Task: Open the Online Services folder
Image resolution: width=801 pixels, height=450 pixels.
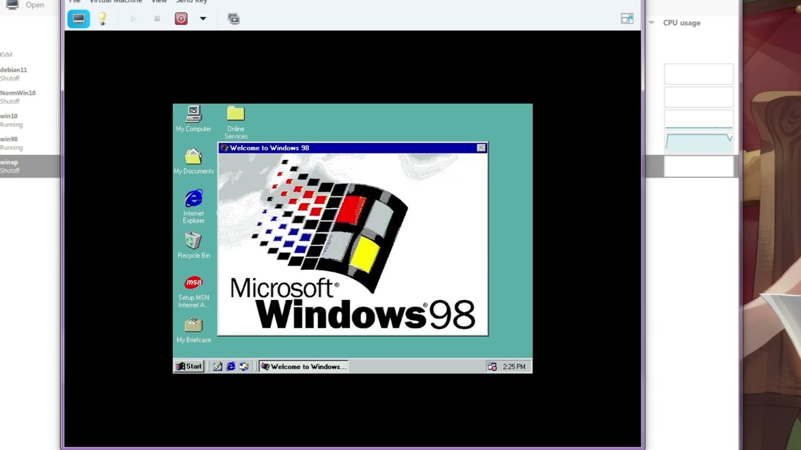Action: tap(236, 122)
